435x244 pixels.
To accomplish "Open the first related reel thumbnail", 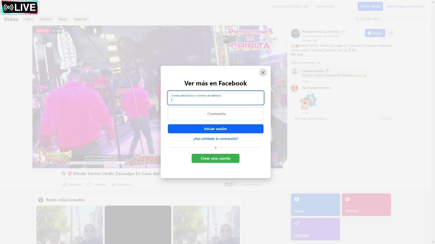I will click(x=70, y=225).
